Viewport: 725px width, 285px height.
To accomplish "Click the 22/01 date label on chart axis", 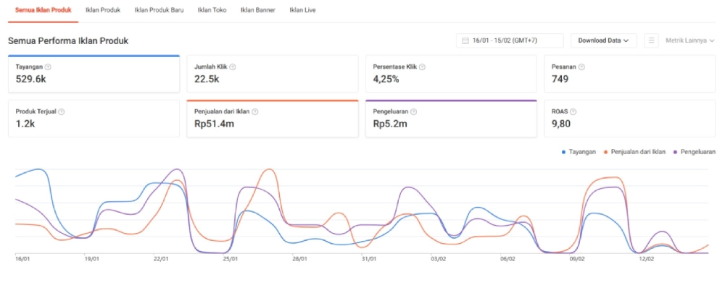I will [x=161, y=259].
